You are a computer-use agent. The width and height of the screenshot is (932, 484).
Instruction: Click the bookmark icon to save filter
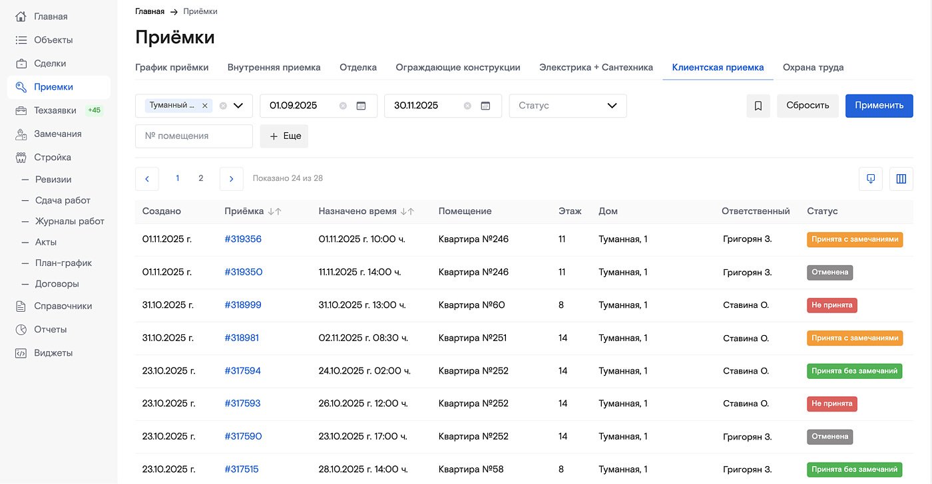(758, 106)
